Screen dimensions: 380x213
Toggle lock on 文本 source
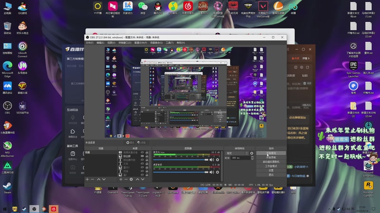pos(147,163)
